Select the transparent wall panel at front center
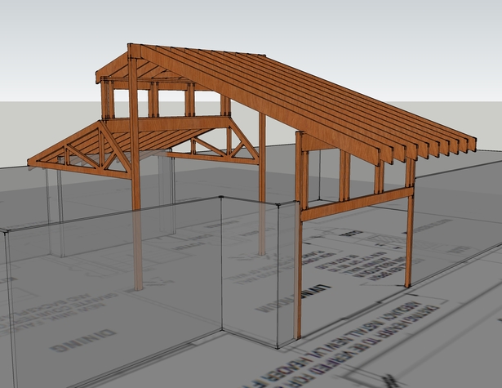Viewport: 502px width, 388px height. [250, 272]
